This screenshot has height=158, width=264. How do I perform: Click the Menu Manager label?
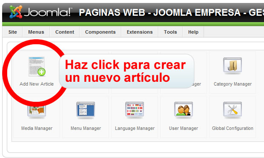pos(86,128)
